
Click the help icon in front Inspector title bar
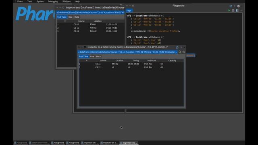(x=181, y=48)
